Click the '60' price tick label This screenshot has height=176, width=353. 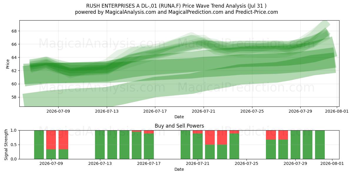pyautogui.click(x=15, y=84)
